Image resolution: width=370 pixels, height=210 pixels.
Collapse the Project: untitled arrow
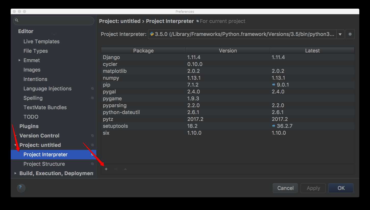16,145
